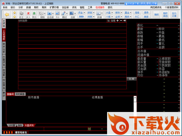Click the BBD toolbar button

[81, 17]
